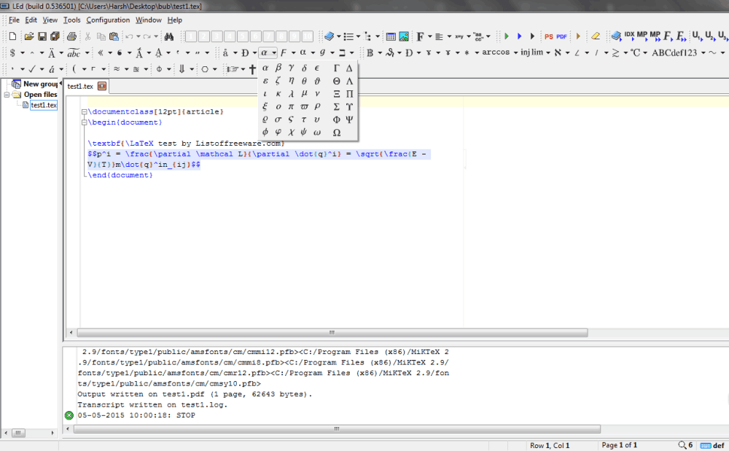
Task: Click the green STOP status icon
Action: tap(69, 415)
